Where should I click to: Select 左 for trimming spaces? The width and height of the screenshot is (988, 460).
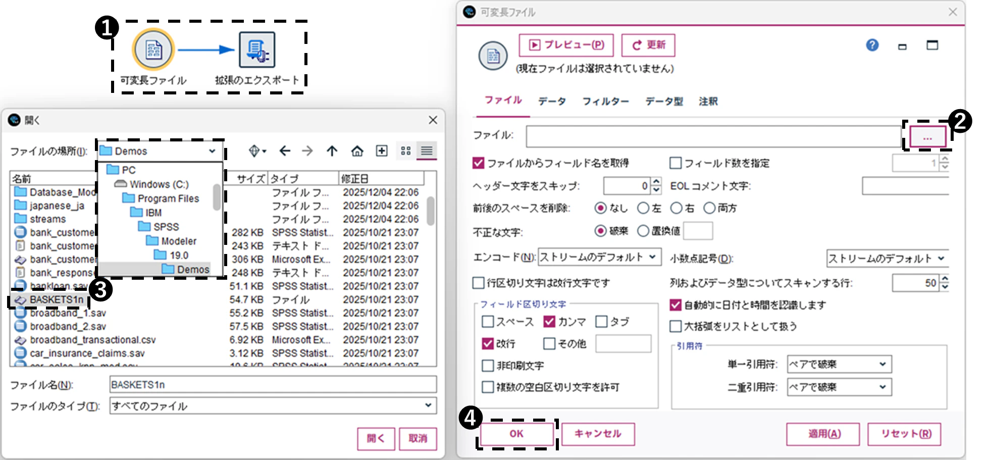643,208
